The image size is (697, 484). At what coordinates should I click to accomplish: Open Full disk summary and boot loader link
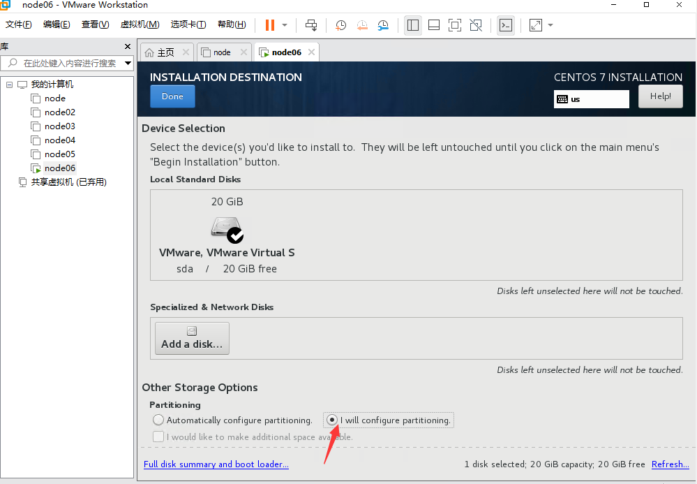[216, 464]
